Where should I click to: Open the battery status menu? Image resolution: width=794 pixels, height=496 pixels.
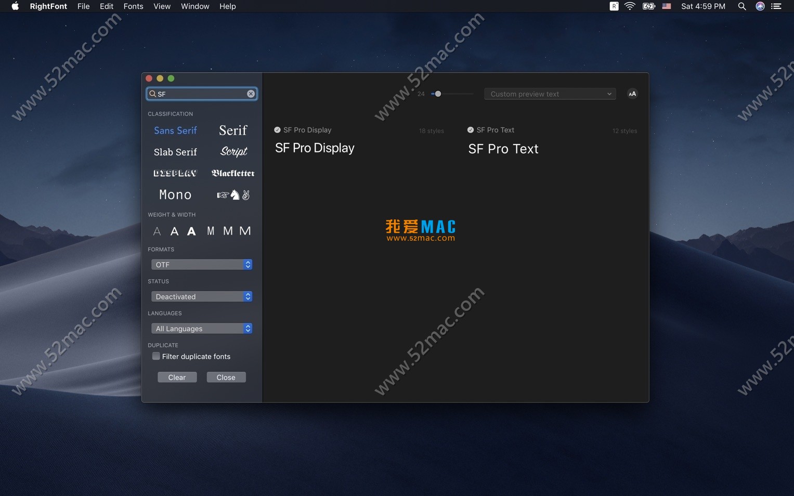tap(648, 6)
